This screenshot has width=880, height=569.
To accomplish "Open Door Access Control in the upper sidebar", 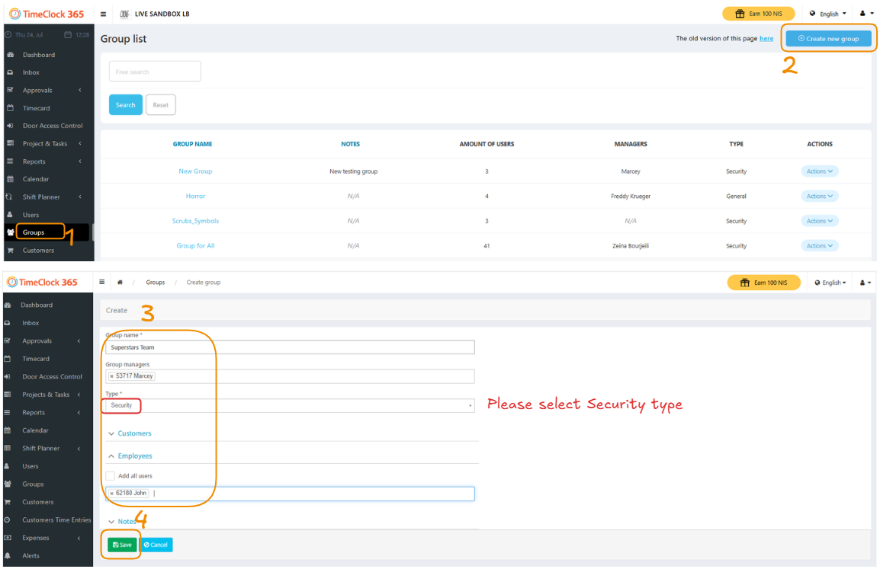I will (53, 126).
